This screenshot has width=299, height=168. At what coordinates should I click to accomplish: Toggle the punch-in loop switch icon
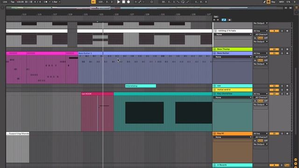point(178,2)
